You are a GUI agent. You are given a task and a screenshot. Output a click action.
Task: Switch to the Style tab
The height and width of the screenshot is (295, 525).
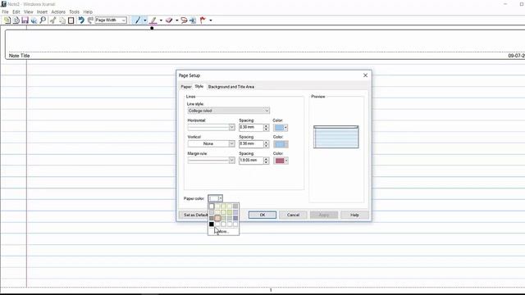[x=199, y=86]
